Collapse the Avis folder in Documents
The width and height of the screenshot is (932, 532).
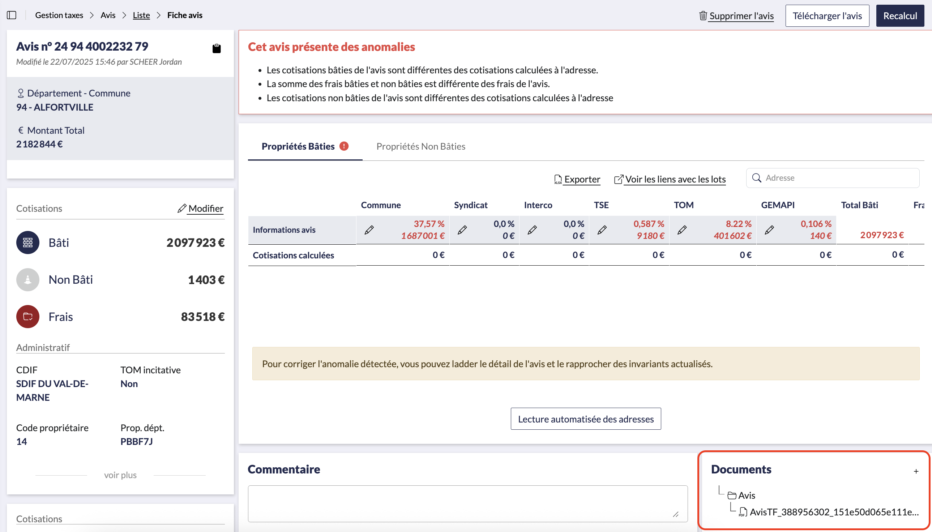pos(741,495)
